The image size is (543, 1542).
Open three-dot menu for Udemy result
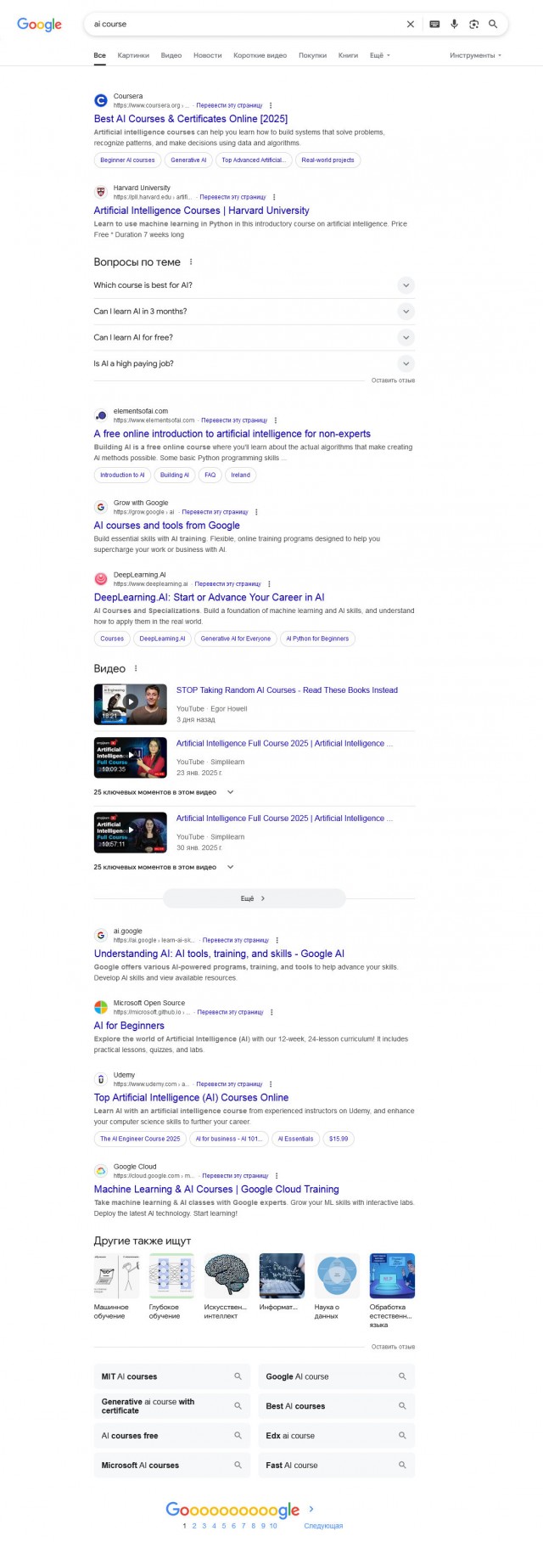(x=271, y=1084)
